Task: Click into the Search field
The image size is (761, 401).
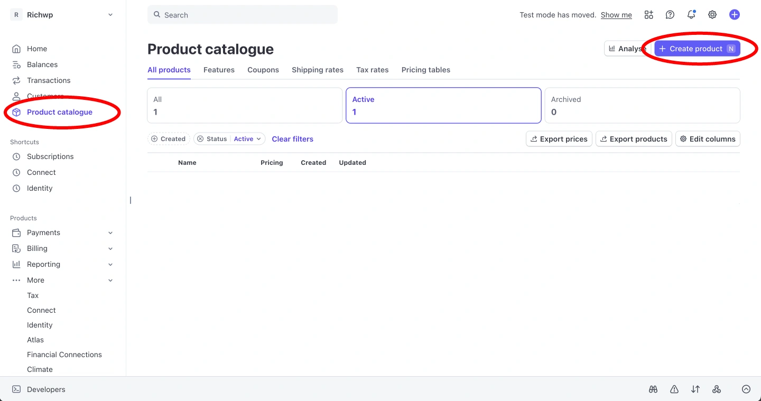Action: pos(243,15)
